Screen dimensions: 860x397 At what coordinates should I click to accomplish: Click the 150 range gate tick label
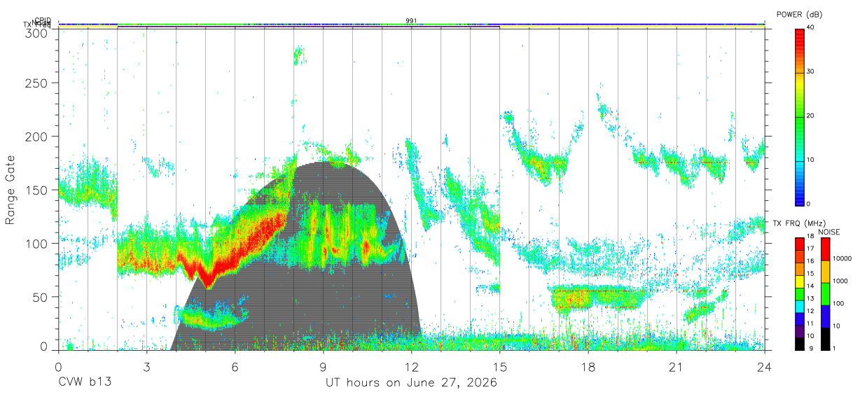[x=36, y=190]
